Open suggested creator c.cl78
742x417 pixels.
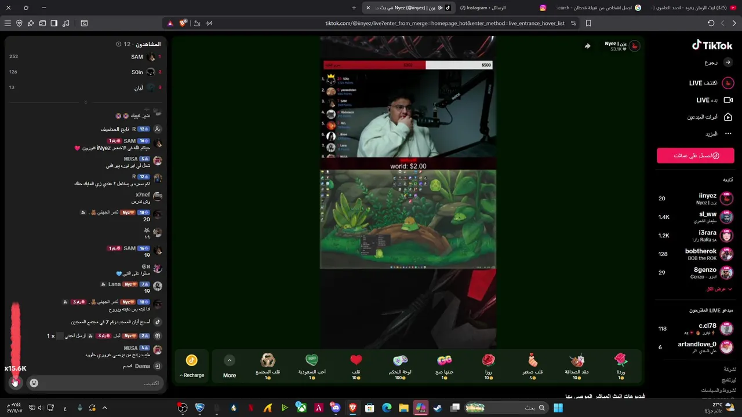tap(696, 329)
